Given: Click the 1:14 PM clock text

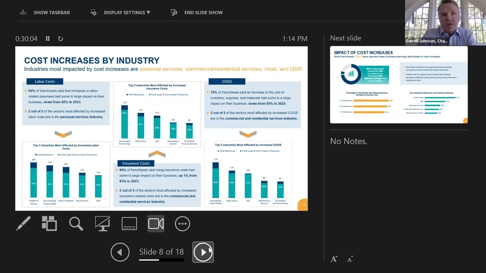Looking at the screenshot, I should [x=295, y=39].
